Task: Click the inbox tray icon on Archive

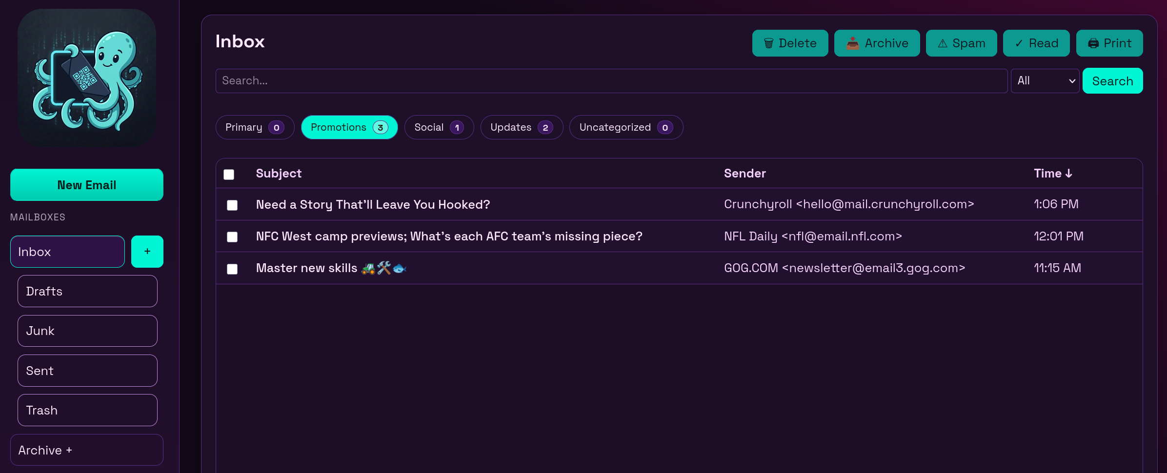Action: [x=852, y=43]
